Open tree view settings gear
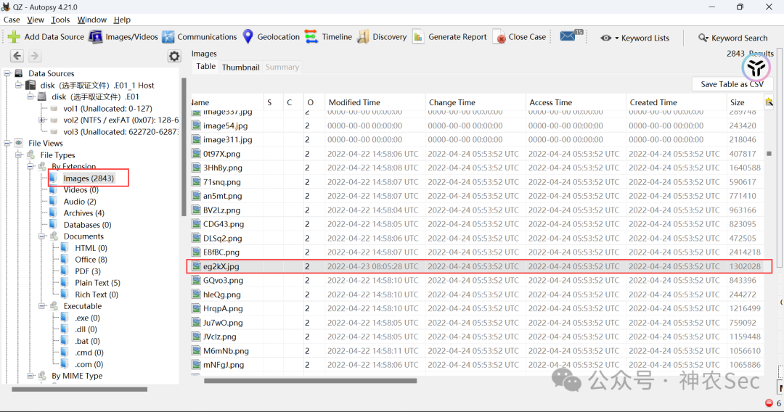784x412 pixels. [x=174, y=56]
